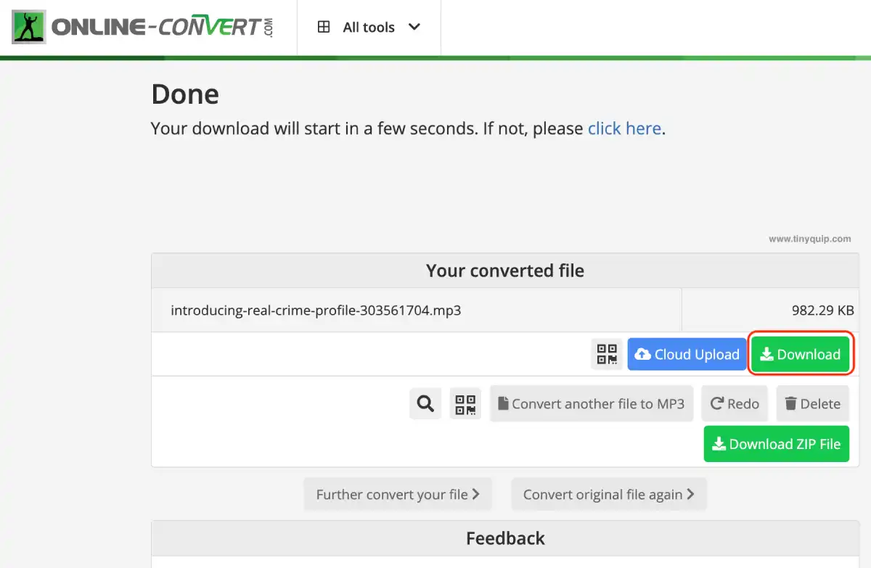Expand Convert original file again
Screen dimensions: 871x568
tap(609, 494)
